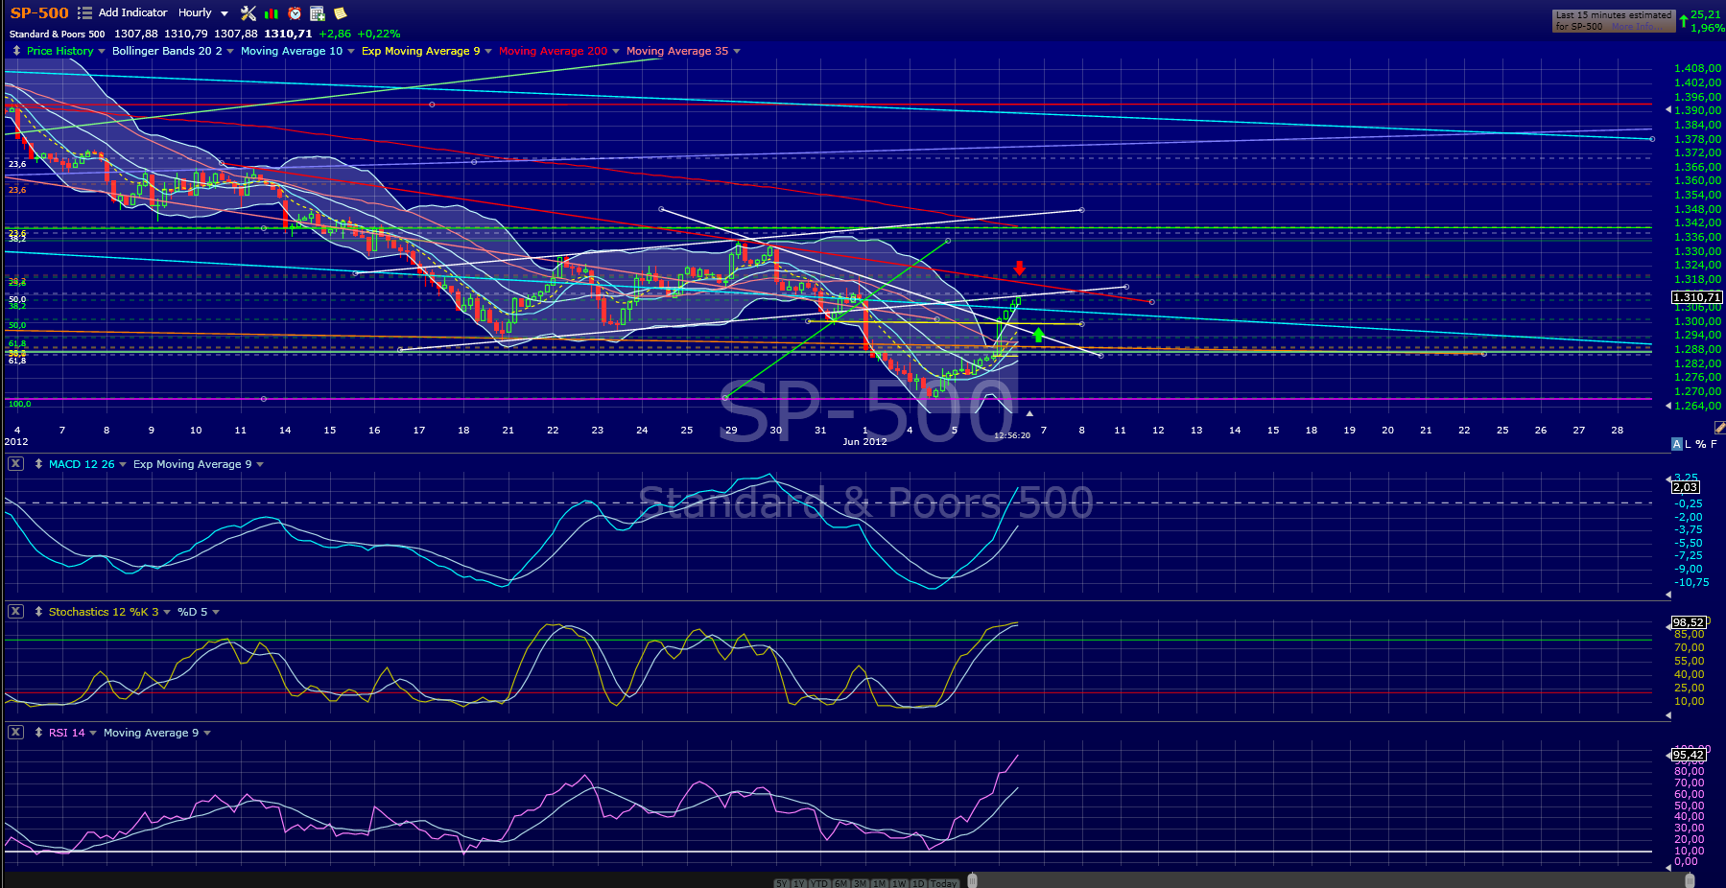The height and width of the screenshot is (888, 1726).
Task: Toggle the F scale option
Action: (1714, 444)
